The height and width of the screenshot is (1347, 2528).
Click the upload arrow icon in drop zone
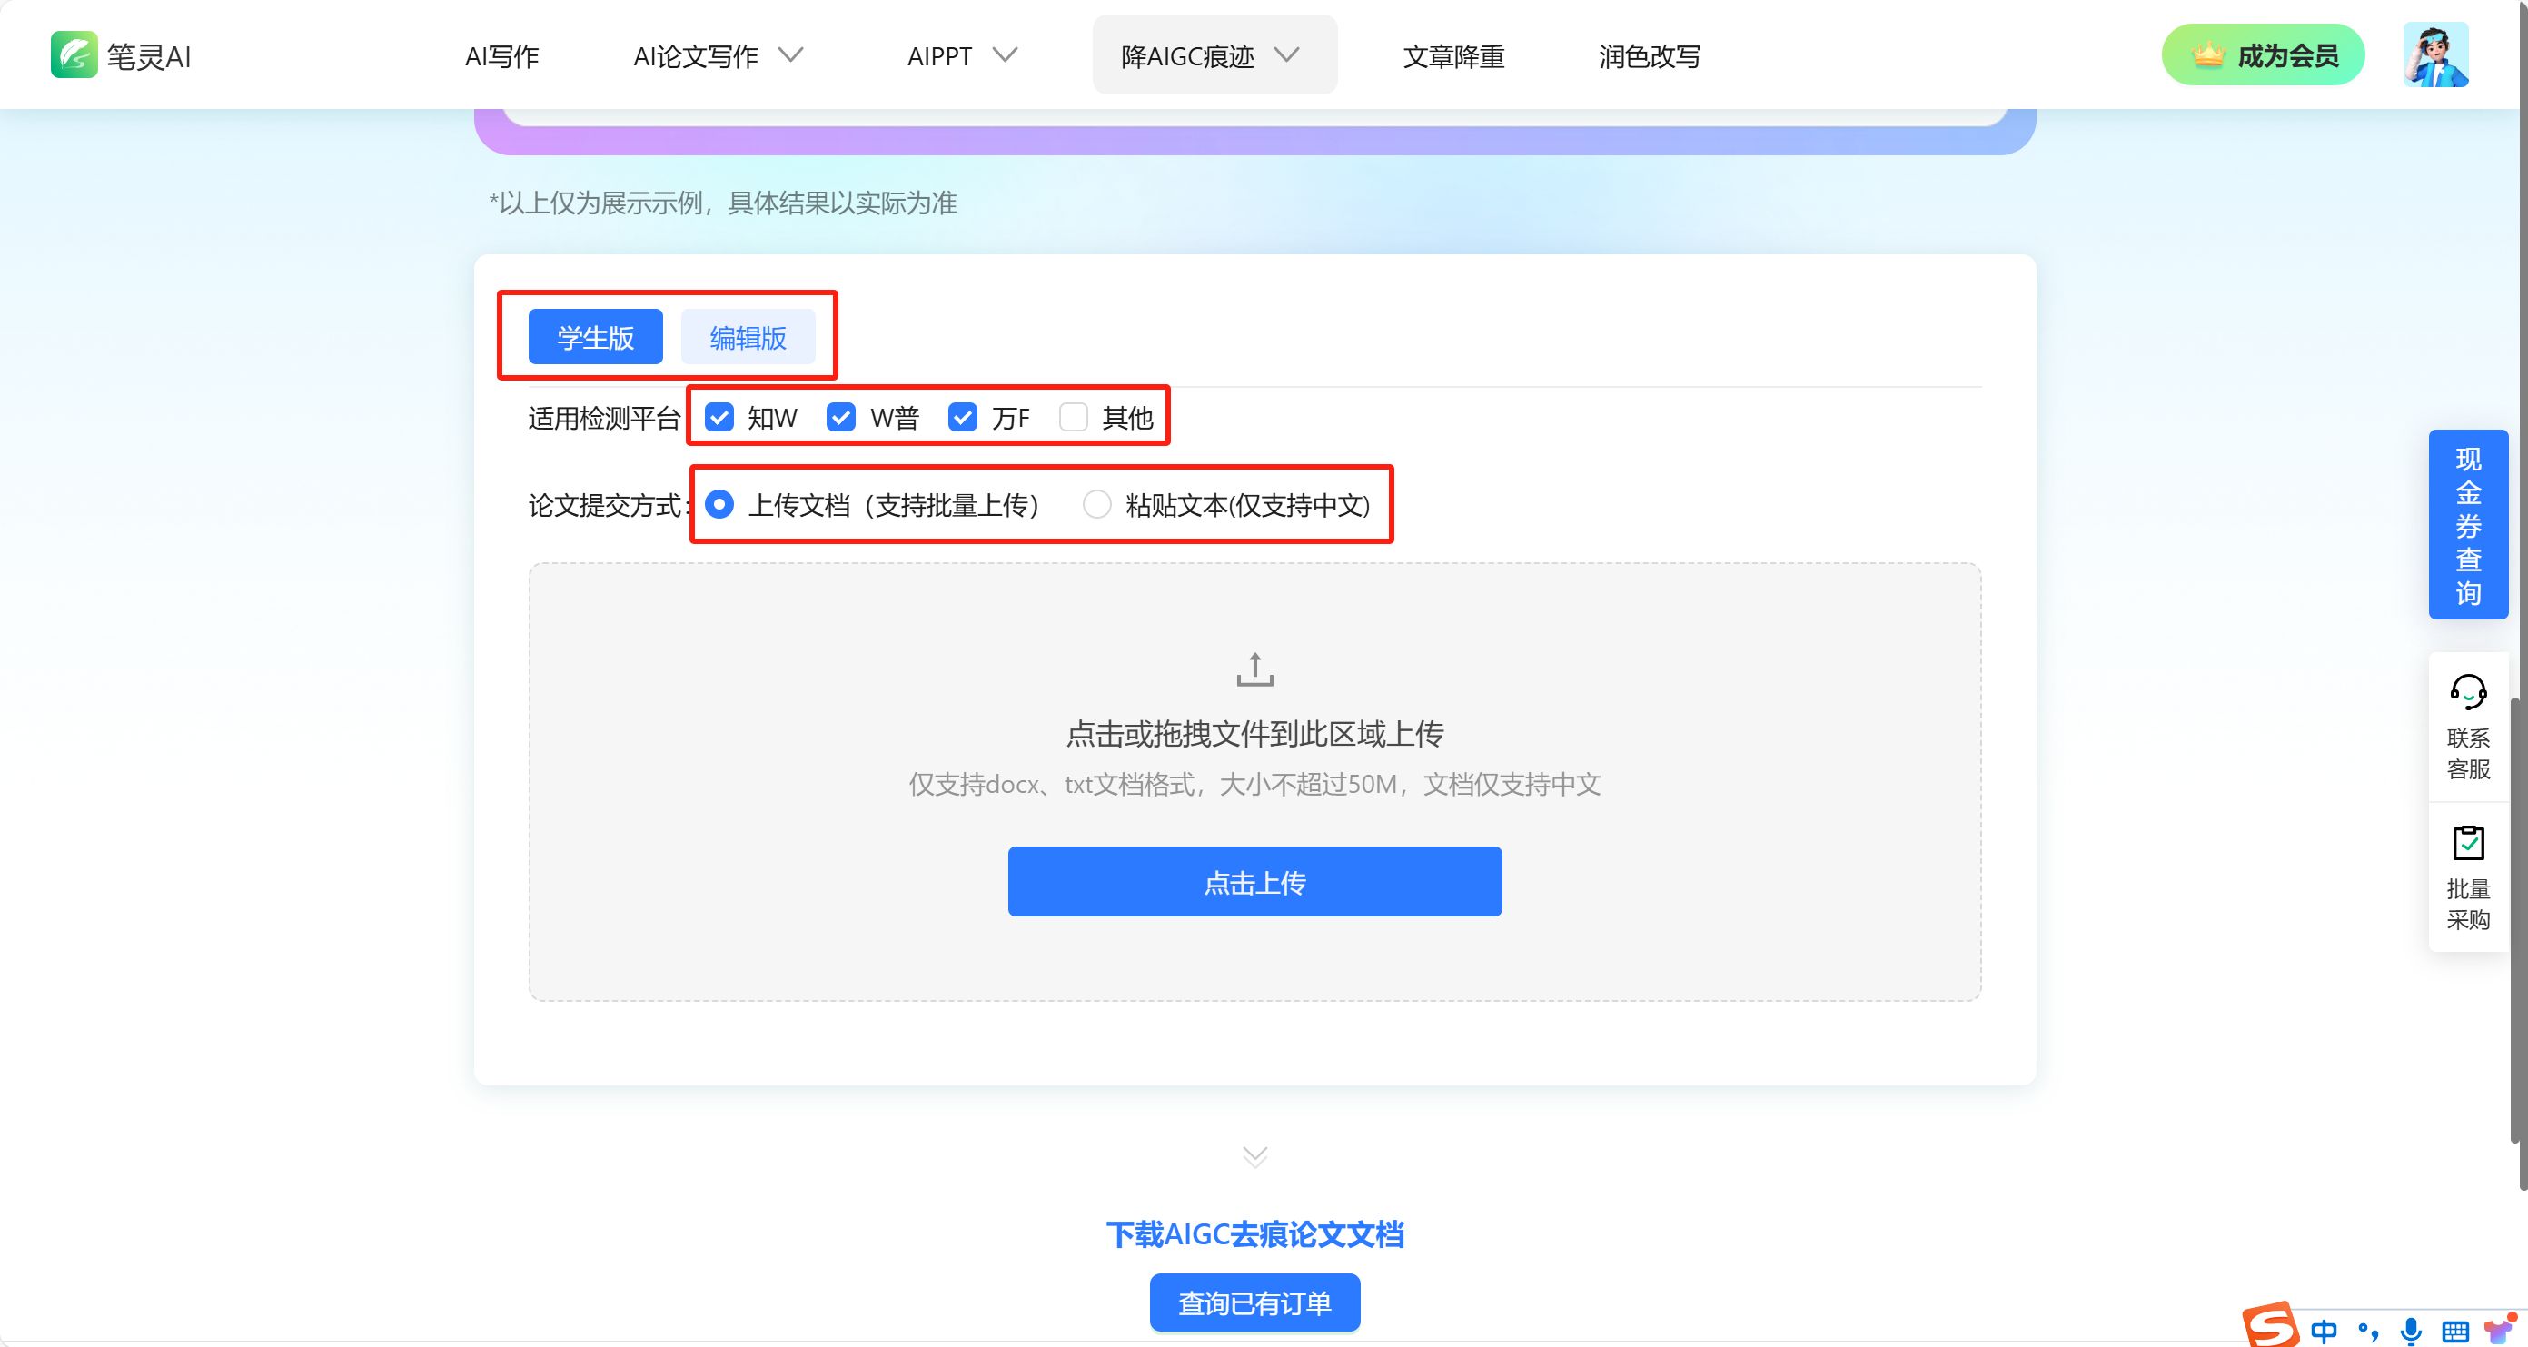[x=1254, y=669]
